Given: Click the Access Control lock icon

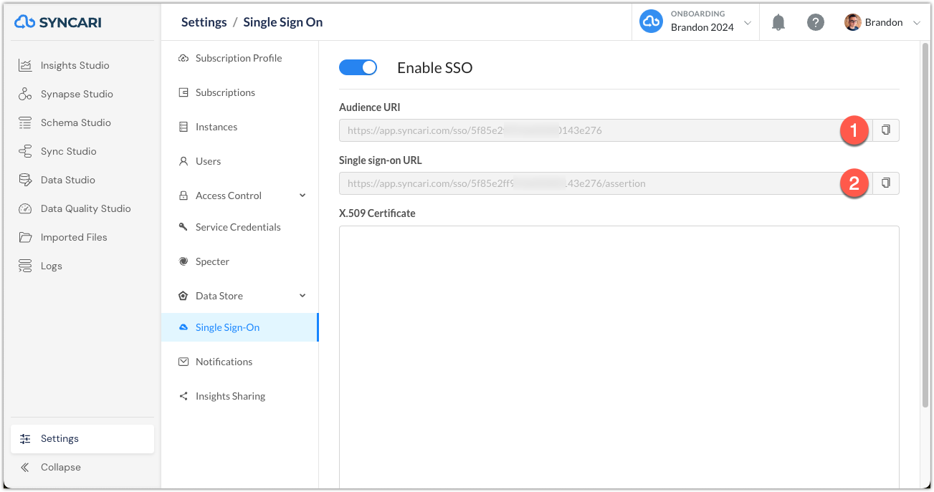Looking at the screenshot, I should pos(184,196).
